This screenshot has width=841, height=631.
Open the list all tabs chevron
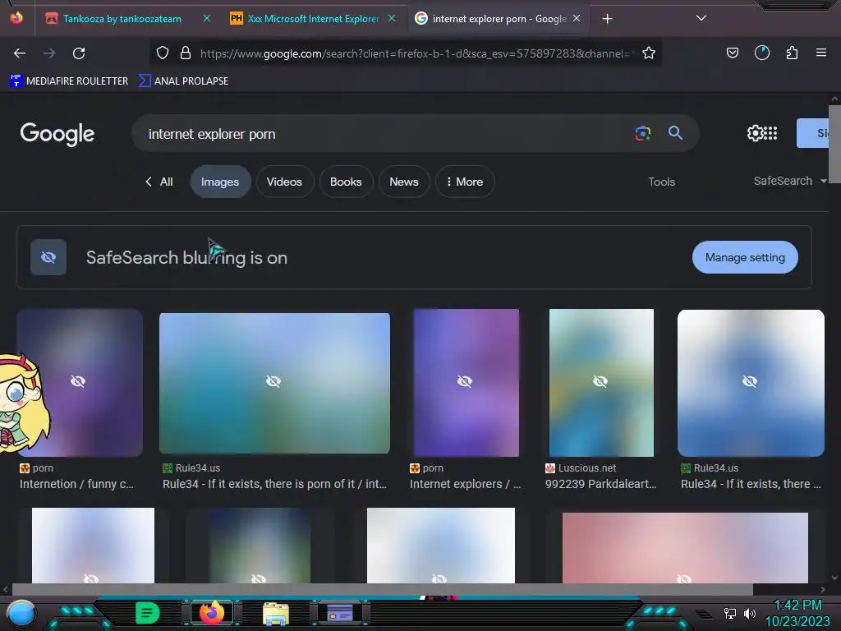(x=701, y=18)
